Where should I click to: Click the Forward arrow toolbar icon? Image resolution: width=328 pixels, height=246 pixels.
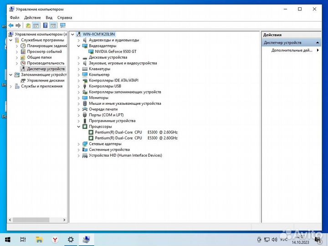[18, 26]
